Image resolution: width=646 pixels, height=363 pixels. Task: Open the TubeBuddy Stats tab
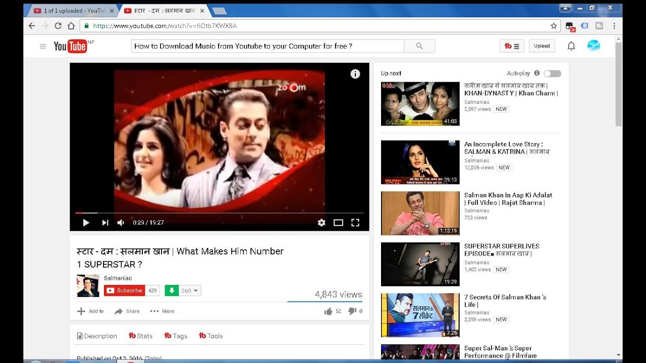pyautogui.click(x=141, y=336)
